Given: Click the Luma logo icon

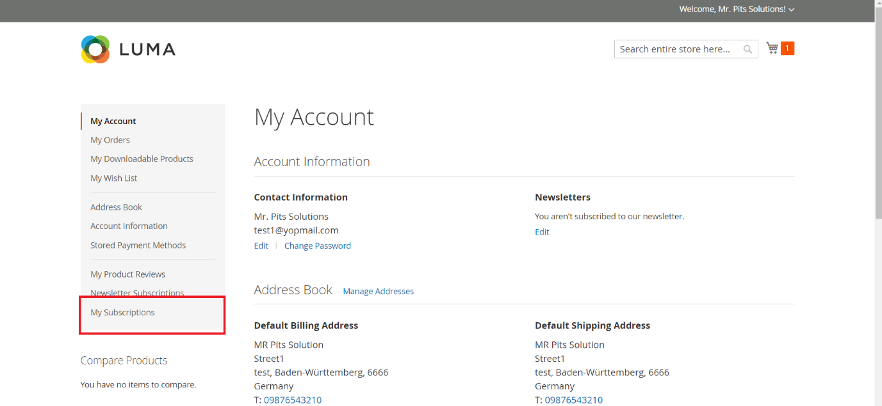Looking at the screenshot, I should point(95,49).
